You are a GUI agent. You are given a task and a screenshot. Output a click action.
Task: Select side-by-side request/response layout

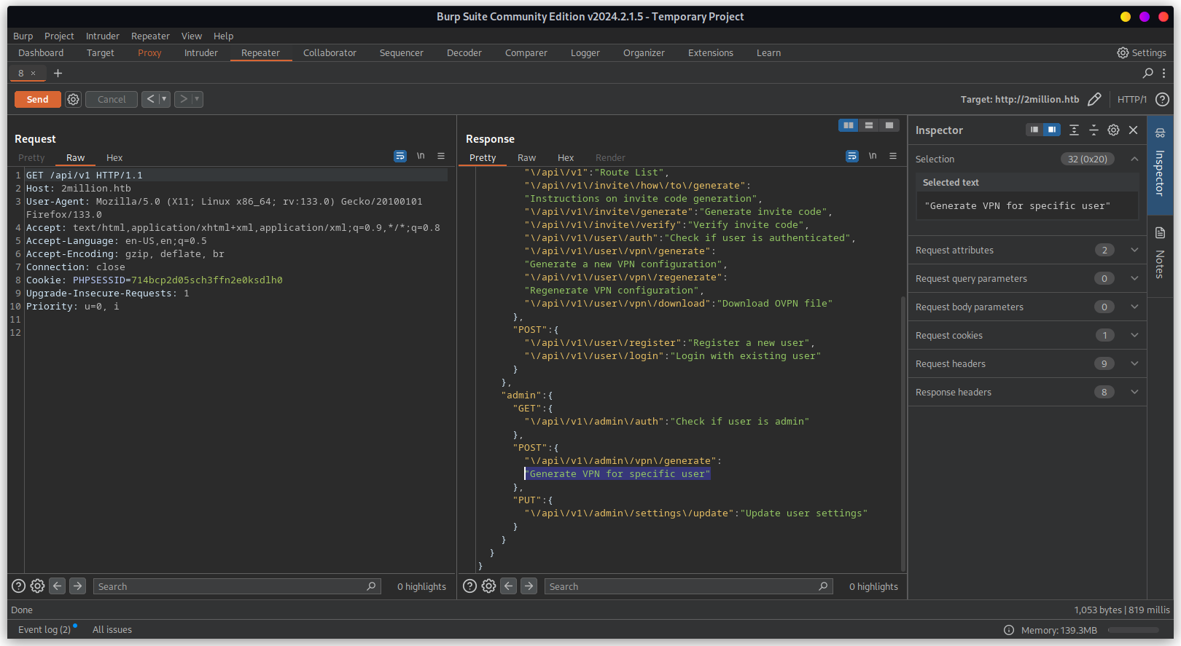coord(849,125)
